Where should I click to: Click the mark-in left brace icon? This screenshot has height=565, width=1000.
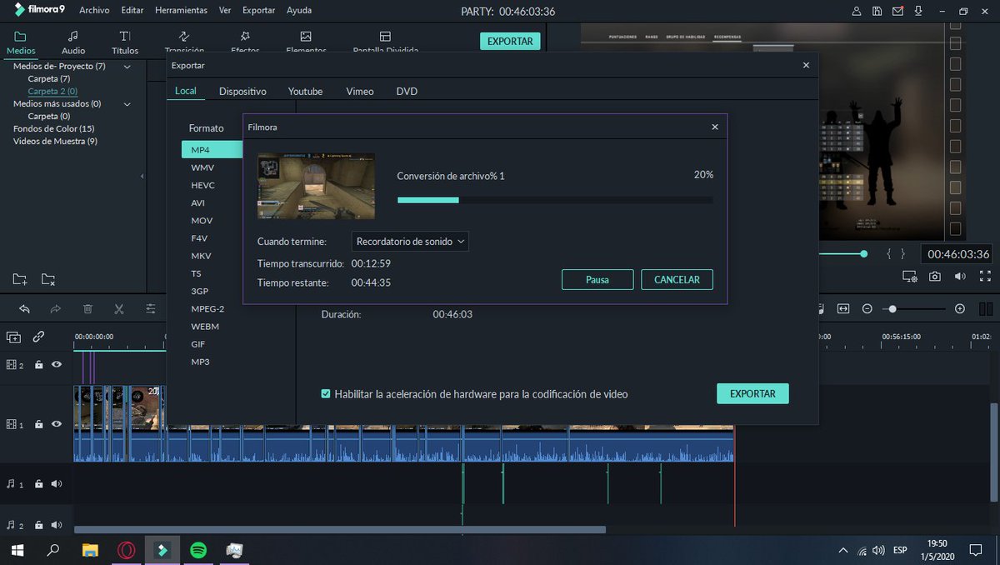click(889, 253)
